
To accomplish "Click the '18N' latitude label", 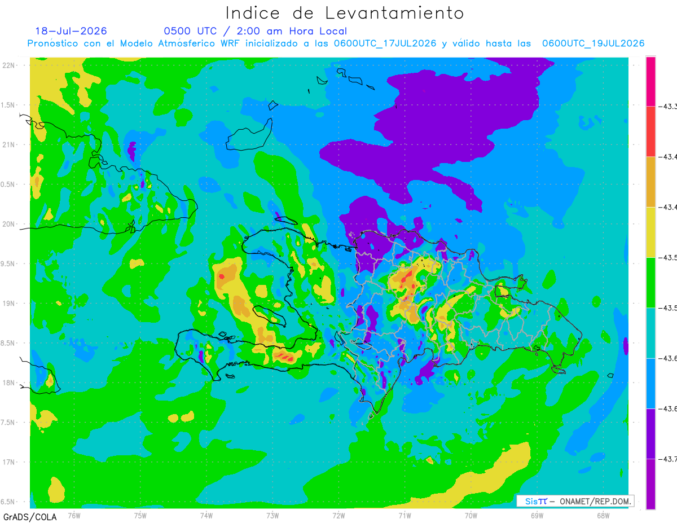I will [x=9, y=383].
